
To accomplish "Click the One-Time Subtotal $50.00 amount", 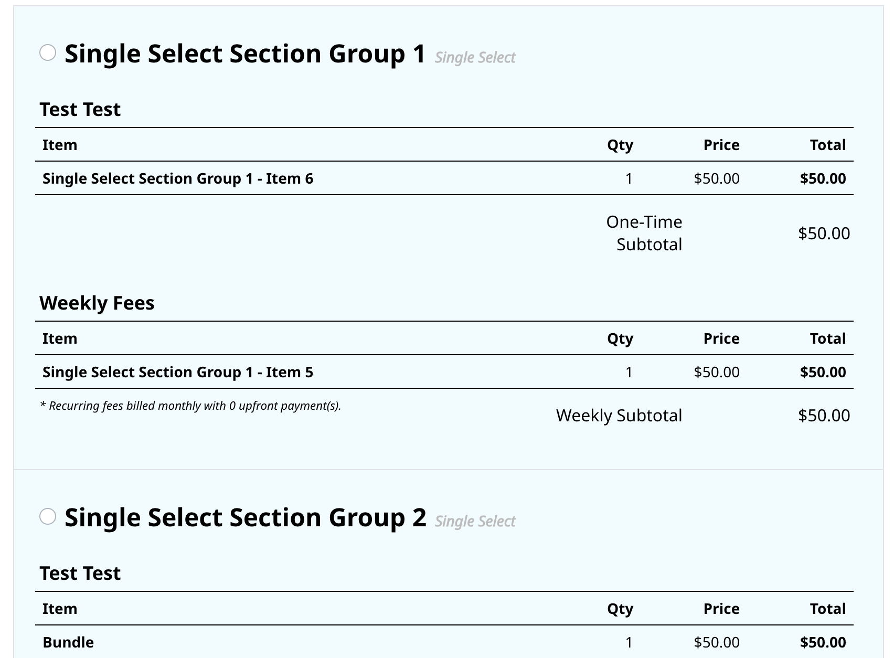I will [824, 234].
